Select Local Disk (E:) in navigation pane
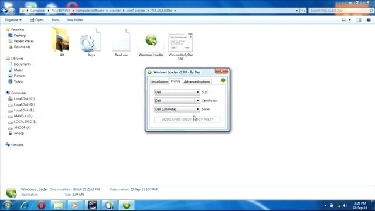The height and width of the screenshot is (211, 375). (24, 110)
